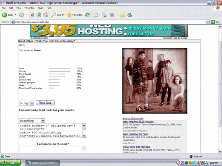Click the page scrollbar up arrow
The image size is (222, 166).
[220, 26]
